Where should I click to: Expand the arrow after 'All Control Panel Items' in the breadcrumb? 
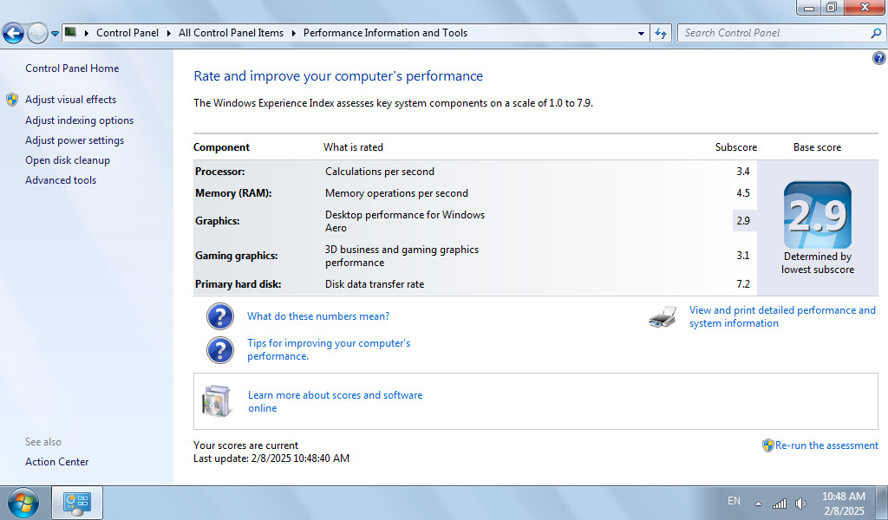pos(293,34)
